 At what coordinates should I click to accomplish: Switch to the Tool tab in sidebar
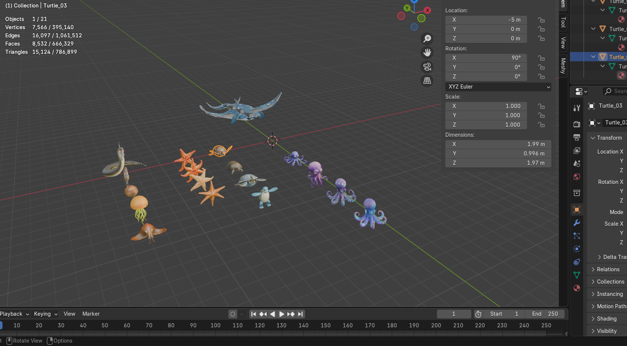click(563, 22)
